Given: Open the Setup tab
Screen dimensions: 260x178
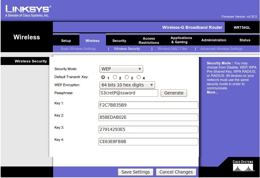Looking at the screenshot, I should coord(66,41).
